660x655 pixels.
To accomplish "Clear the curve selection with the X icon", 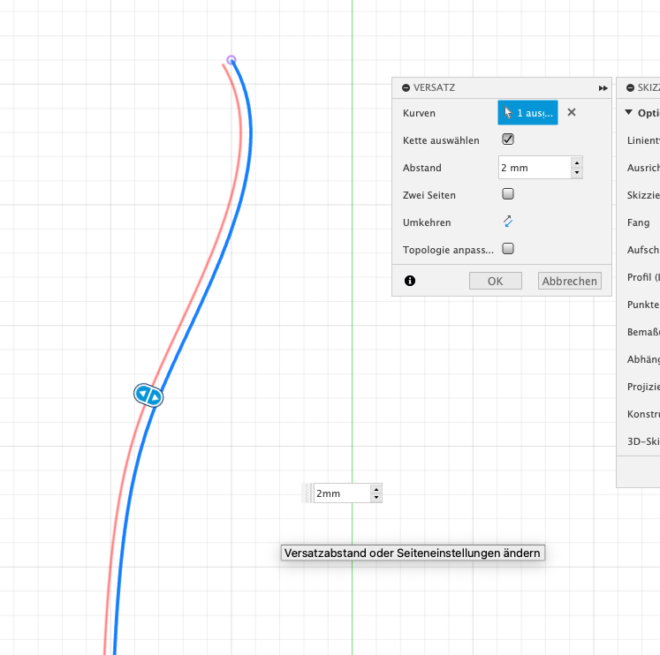I will [572, 112].
